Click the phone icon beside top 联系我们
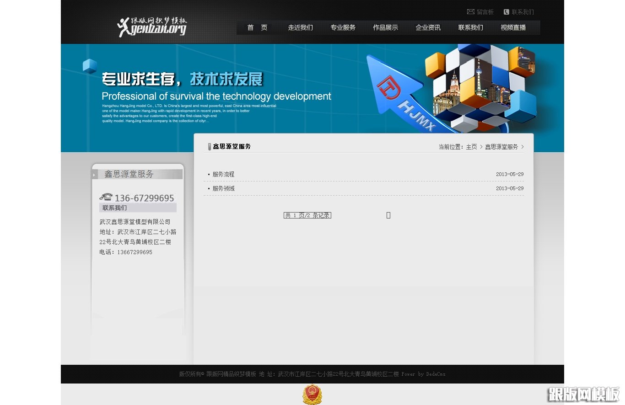Image resolution: width=625 pixels, height=405 pixels. [x=506, y=11]
